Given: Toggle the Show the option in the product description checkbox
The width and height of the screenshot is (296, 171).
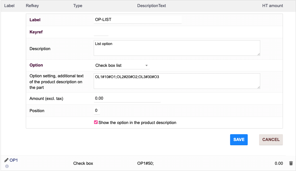Looking at the screenshot, I should coord(96,122).
